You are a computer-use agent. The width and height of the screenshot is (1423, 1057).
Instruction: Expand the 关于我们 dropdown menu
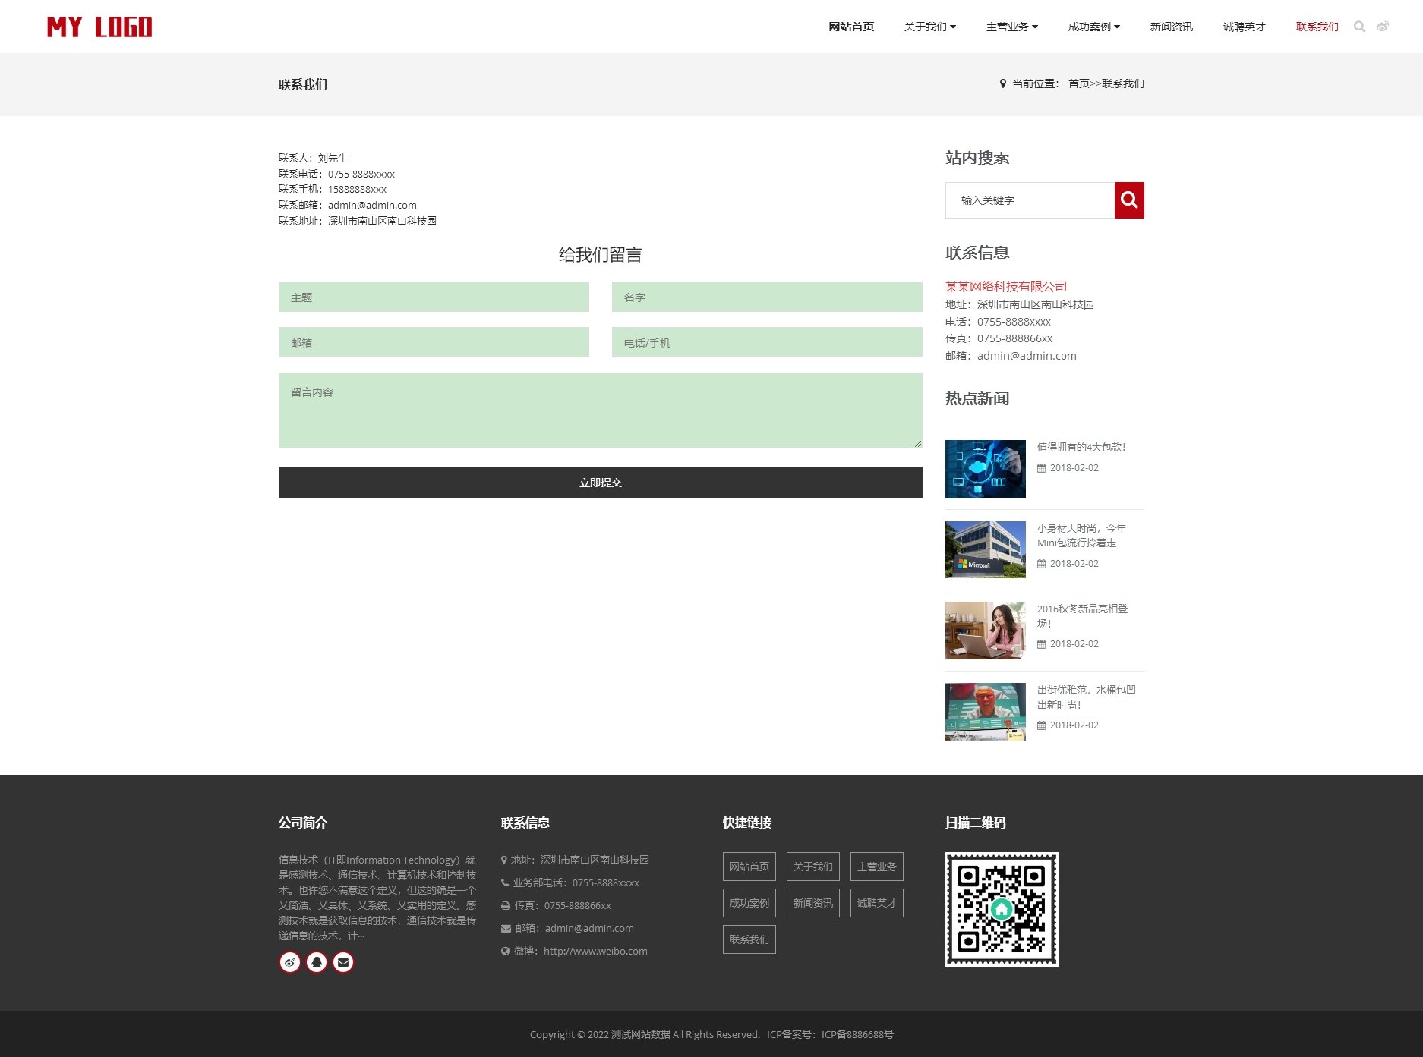click(x=929, y=27)
